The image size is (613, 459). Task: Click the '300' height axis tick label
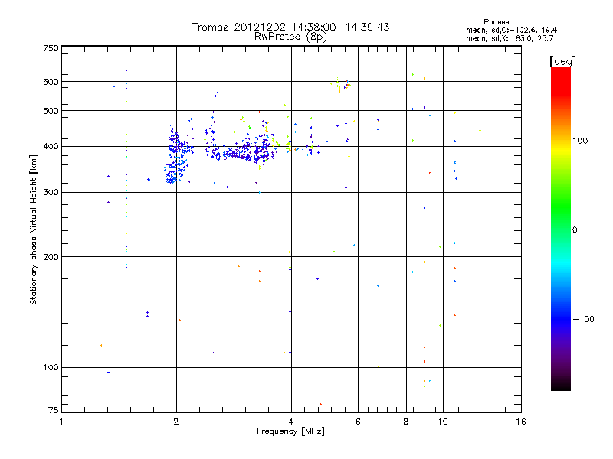pyautogui.click(x=51, y=193)
